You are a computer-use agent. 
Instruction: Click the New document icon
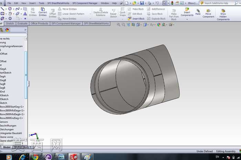pos(127,3)
